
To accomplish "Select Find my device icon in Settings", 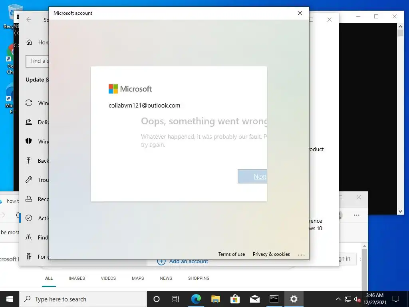I will (29, 237).
